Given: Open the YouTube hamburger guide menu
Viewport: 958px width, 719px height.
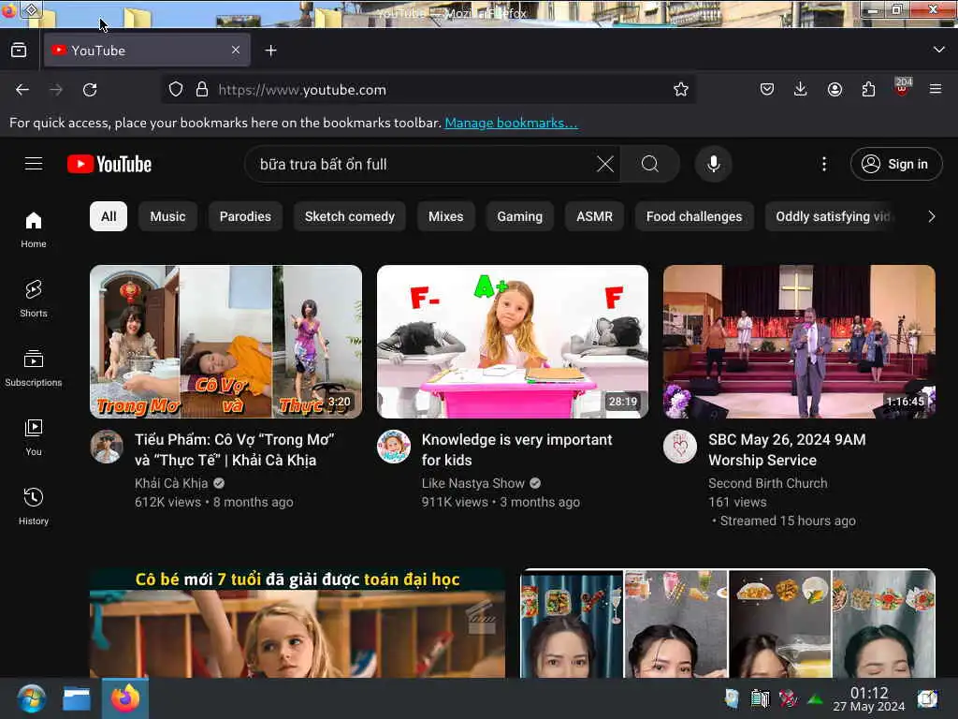Looking at the screenshot, I should 34,164.
